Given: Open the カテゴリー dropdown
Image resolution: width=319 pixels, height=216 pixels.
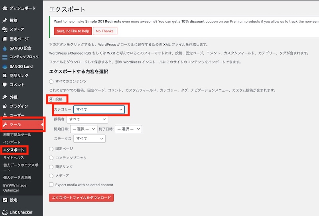Looking at the screenshot, I should click(x=99, y=110).
